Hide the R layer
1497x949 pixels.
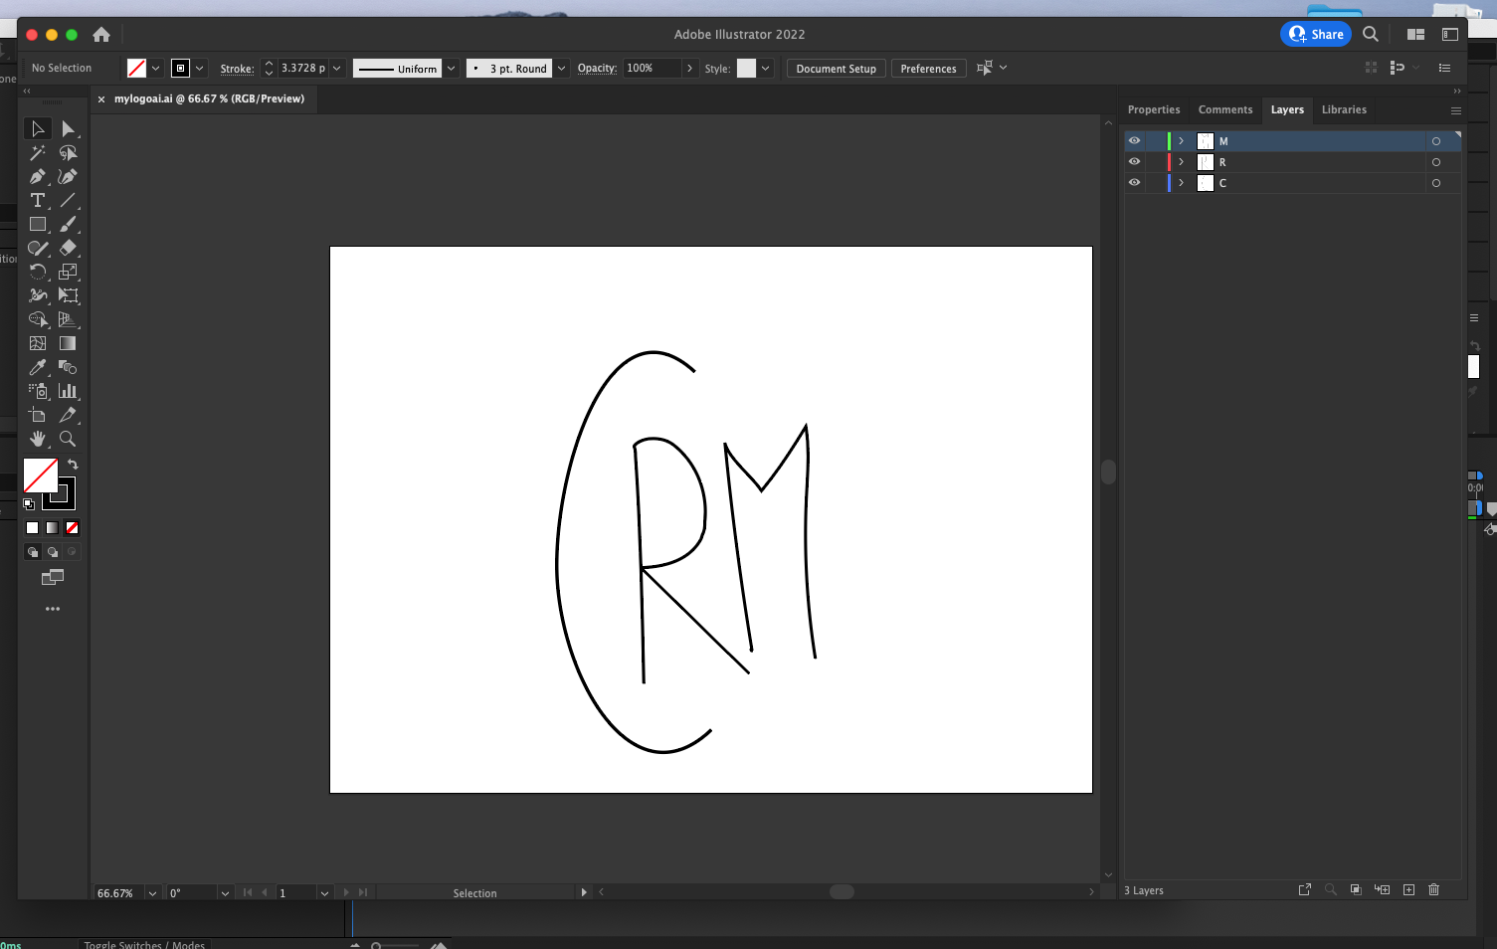1134,161
